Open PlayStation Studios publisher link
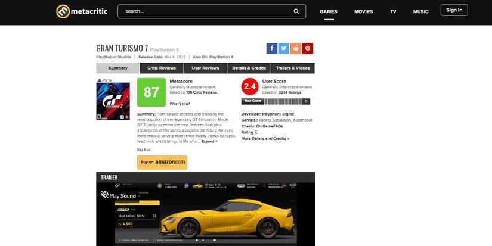The width and height of the screenshot is (492, 246). coord(114,57)
